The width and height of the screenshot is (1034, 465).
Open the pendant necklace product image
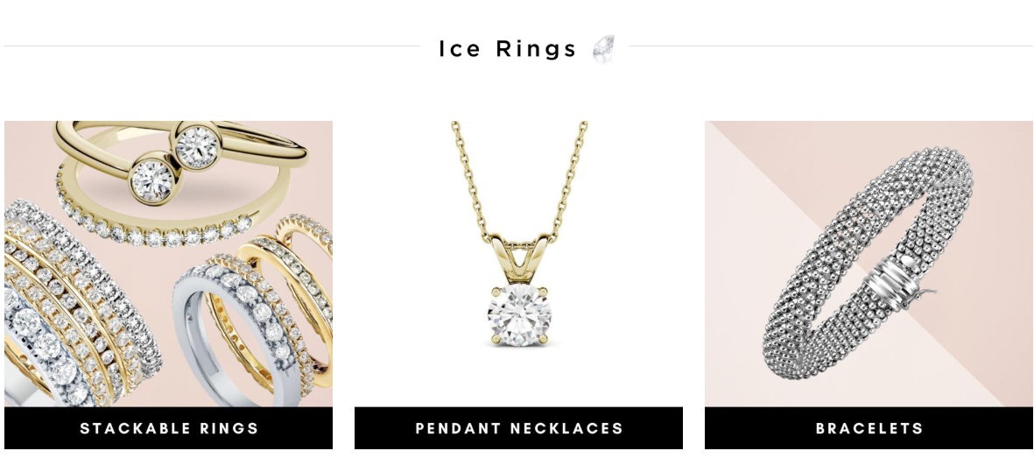(x=518, y=264)
